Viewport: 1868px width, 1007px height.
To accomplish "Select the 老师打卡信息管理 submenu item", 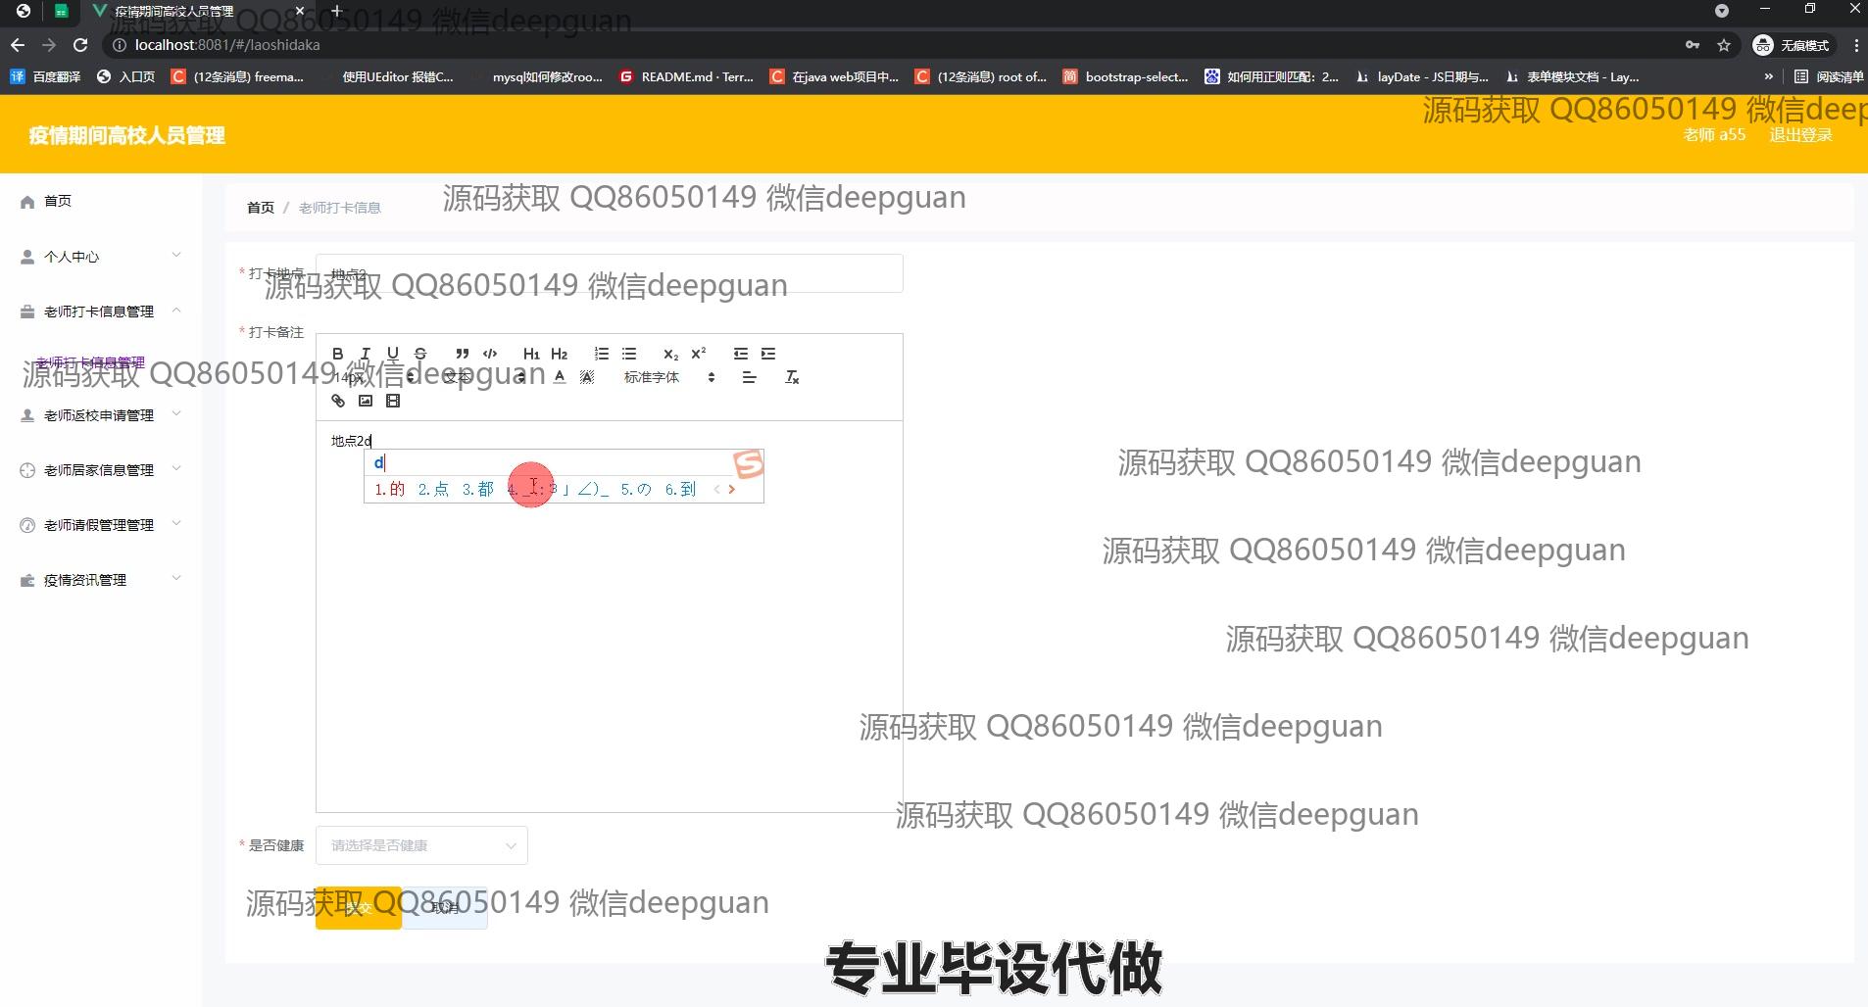I will [x=90, y=362].
